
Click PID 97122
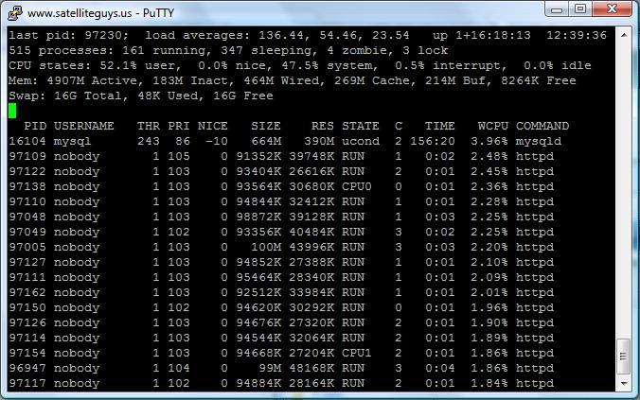click(27, 171)
